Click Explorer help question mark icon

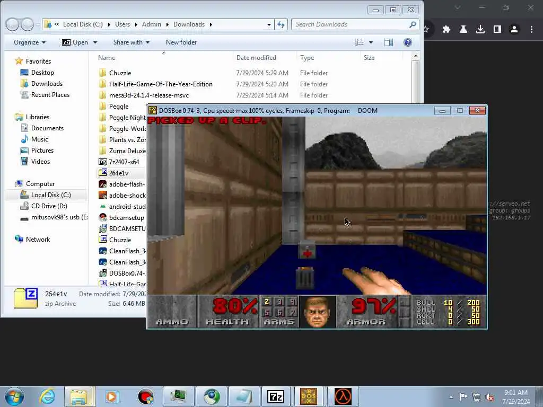pos(408,42)
